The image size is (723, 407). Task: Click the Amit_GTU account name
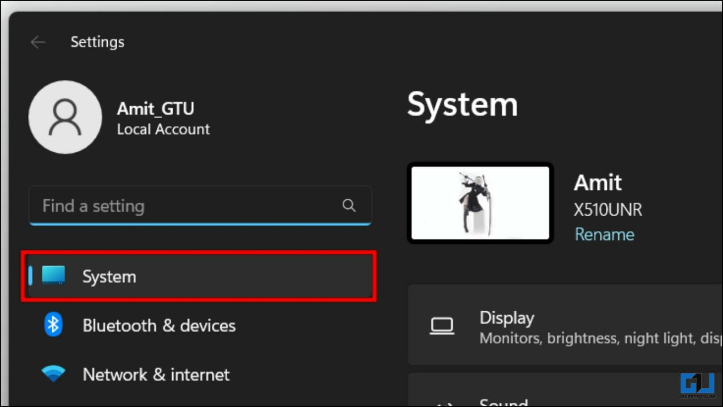pyautogui.click(x=155, y=108)
